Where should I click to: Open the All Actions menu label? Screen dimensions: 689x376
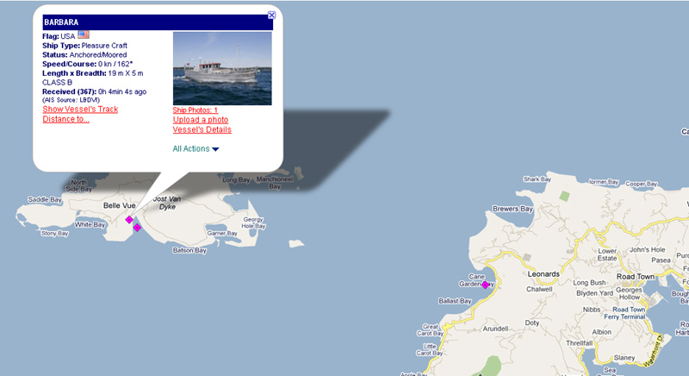190,148
